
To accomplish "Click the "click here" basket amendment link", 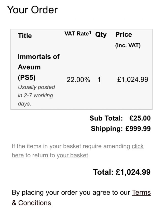I will click(138, 146).
